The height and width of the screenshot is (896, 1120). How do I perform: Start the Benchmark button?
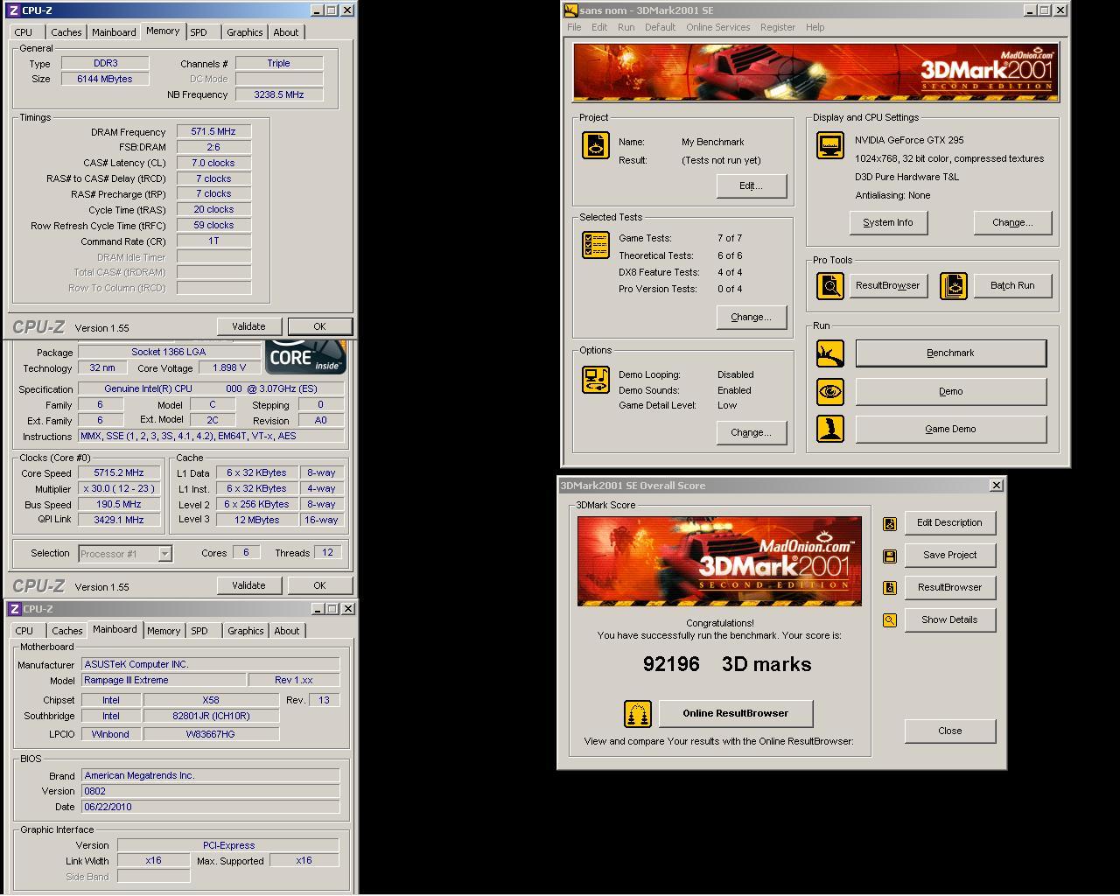pyautogui.click(x=950, y=353)
